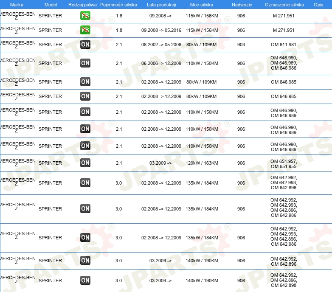Sort by the Marka column header
The image size is (332, 292).
pyautogui.click(x=17, y=5)
